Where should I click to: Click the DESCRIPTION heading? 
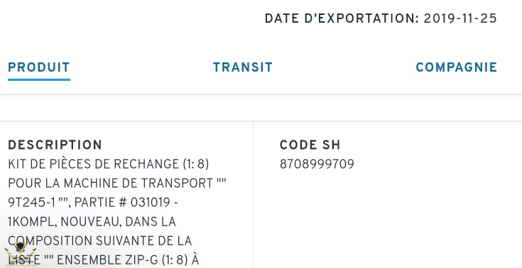pos(55,145)
